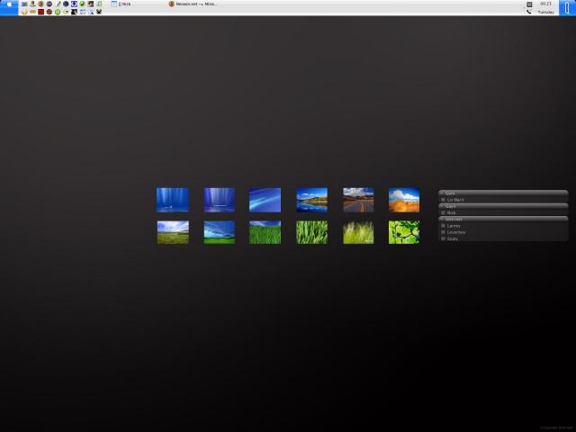Open the yellow goggles quick-launch icon
The width and height of the screenshot is (576, 432).
(32, 12)
